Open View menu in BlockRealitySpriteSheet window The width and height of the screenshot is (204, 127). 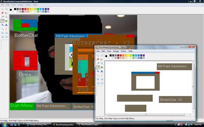109,51
